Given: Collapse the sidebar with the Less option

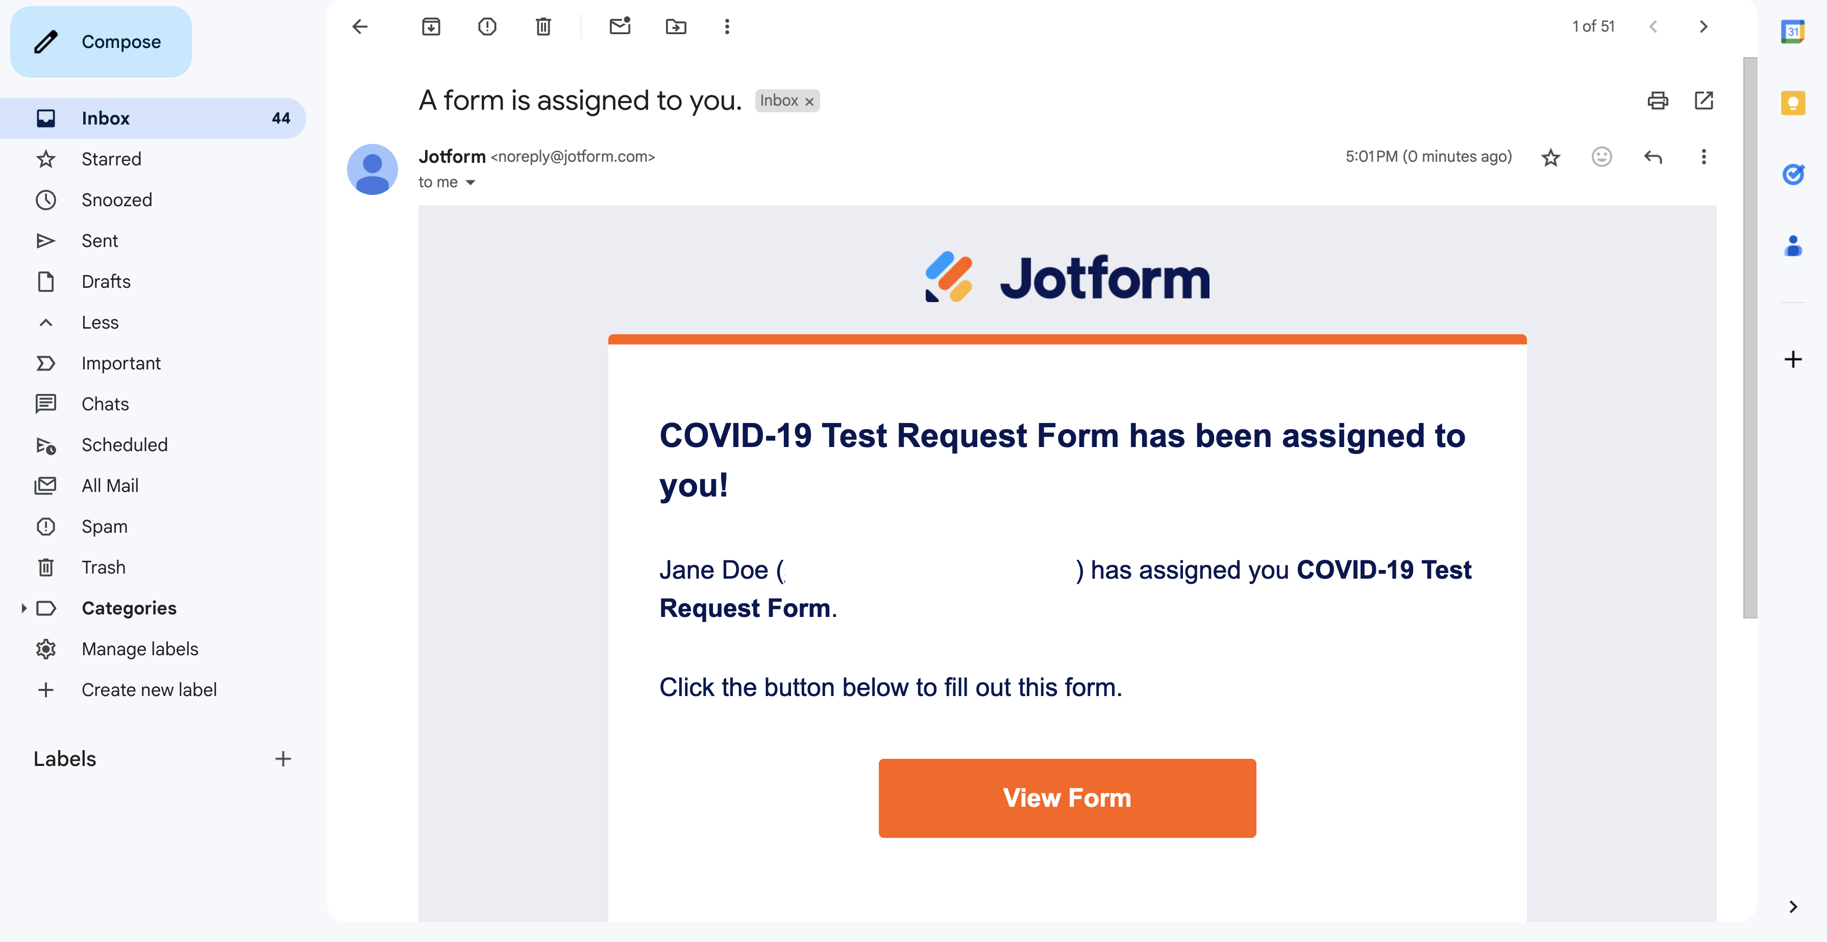Looking at the screenshot, I should tap(100, 323).
